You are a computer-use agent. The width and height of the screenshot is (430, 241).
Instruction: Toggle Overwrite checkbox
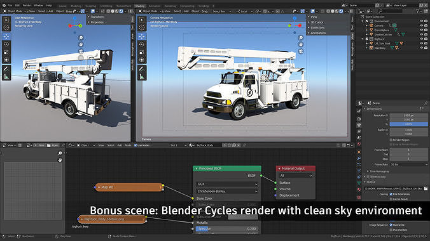point(391,225)
